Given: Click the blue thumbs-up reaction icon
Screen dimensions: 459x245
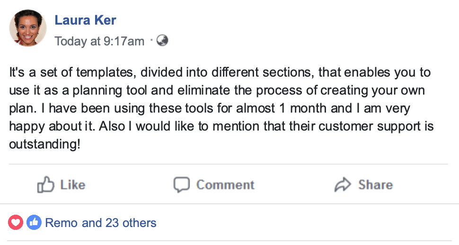Looking at the screenshot, I should (x=34, y=222).
